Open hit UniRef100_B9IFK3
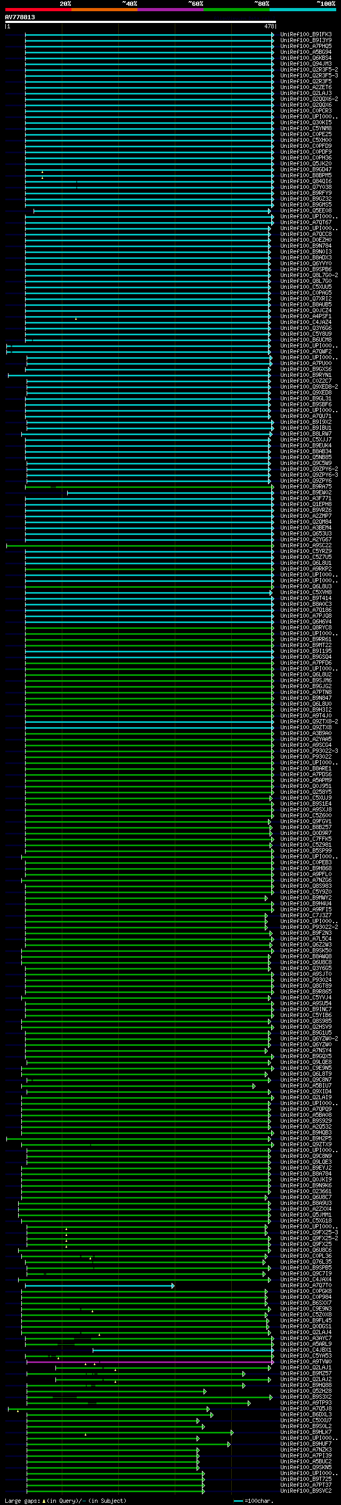Screen dimensions: 341x1505 coord(305,35)
